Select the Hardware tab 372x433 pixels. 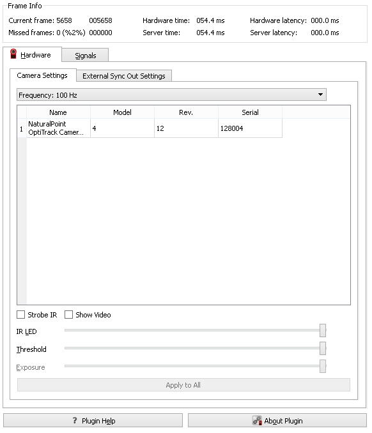point(33,54)
